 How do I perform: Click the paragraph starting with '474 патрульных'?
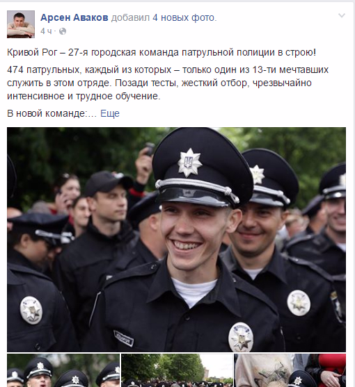(168, 83)
